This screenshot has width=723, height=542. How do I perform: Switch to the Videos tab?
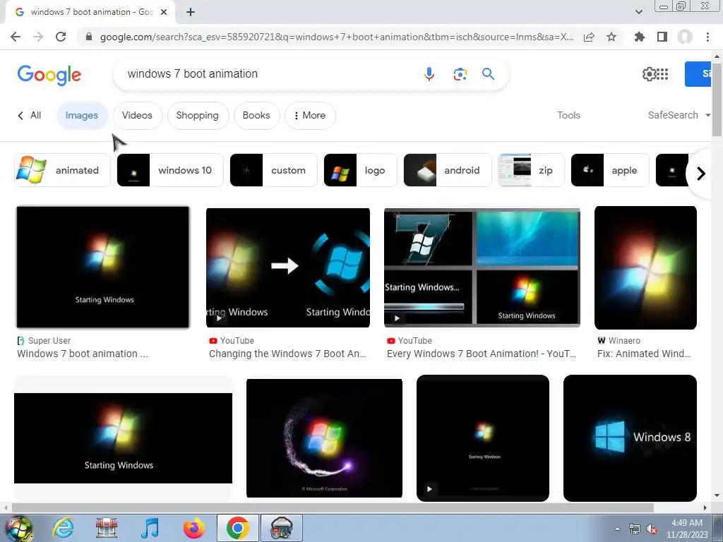pos(137,115)
